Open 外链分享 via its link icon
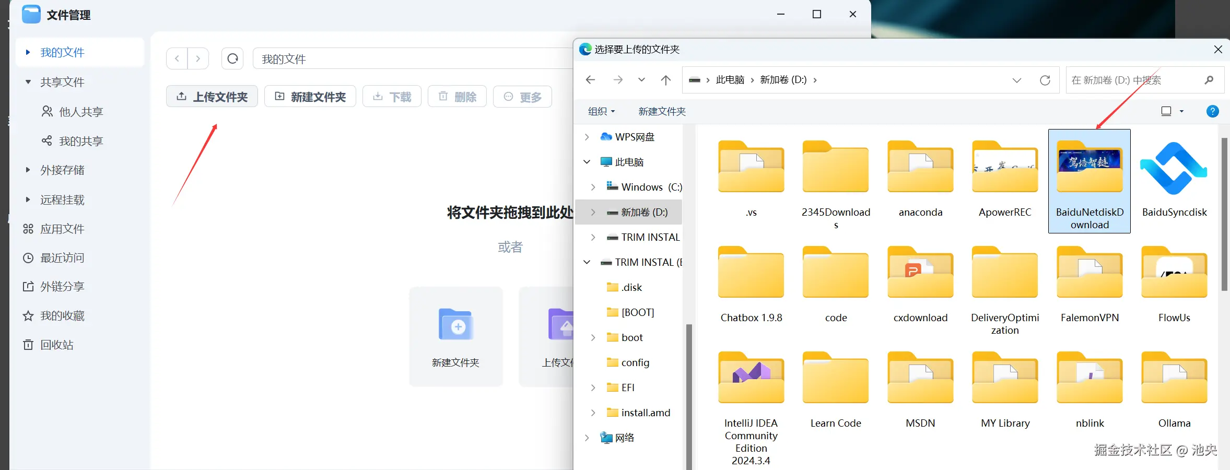Viewport: 1230px width, 470px height. (x=29, y=286)
